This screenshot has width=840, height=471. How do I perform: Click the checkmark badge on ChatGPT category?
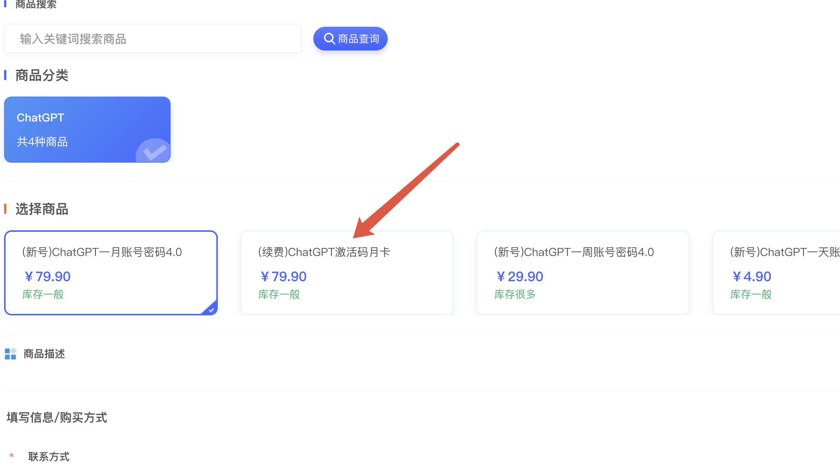[x=154, y=151]
